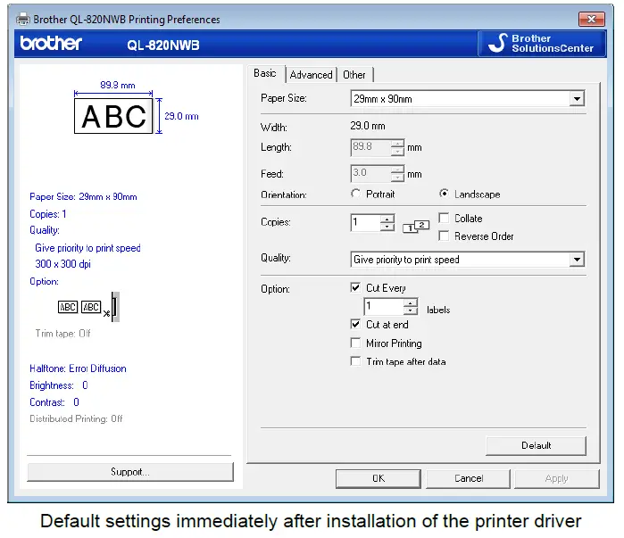
Task: Click the 'Distributed Printing: Off' text
Action: pyautogui.click(x=76, y=418)
